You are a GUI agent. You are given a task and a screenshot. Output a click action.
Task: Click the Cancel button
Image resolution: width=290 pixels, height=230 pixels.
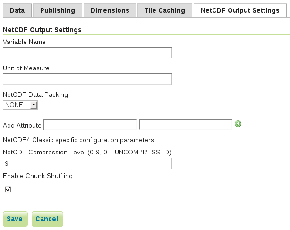[x=47, y=219]
